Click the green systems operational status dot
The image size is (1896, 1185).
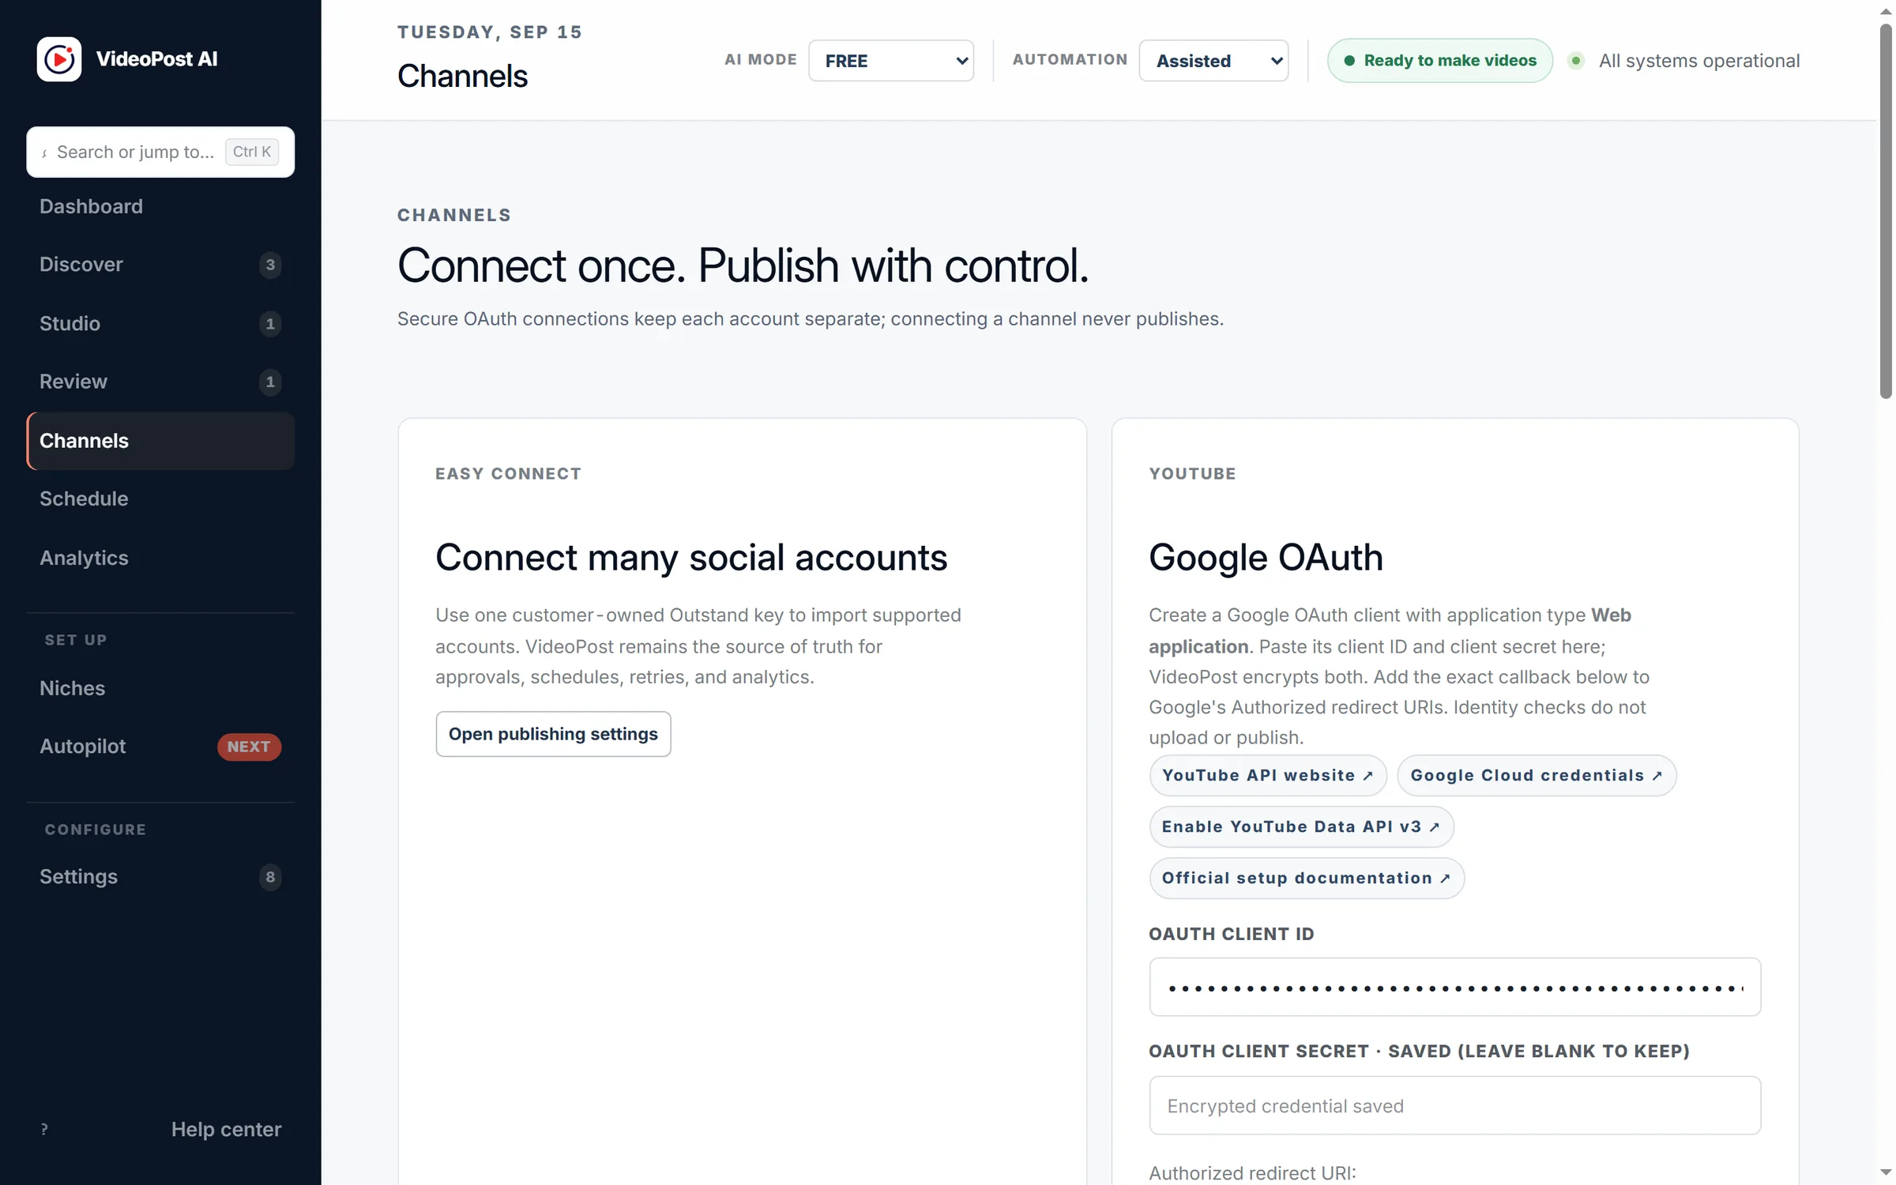pos(1576,61)
